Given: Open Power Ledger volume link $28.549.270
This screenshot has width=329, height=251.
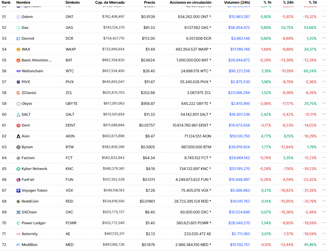Looking at the screenshot, I should [239, 223].
